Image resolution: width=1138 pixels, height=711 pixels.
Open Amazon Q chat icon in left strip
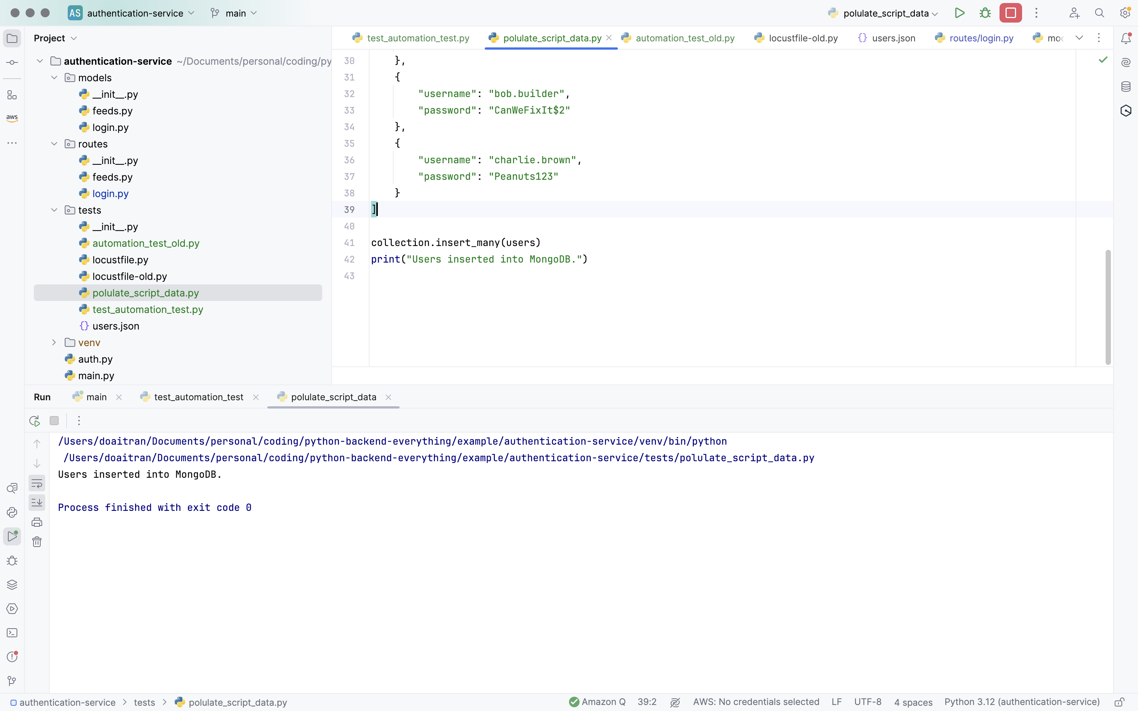[x=12, y=489]
